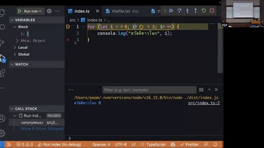Toggle inline breakpoint before < 3

tap(141, 27)
